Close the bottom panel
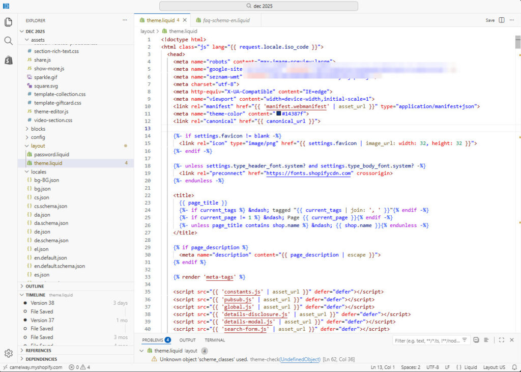The width and height of the screenshot is (521, 372). (x=512, y=340)
